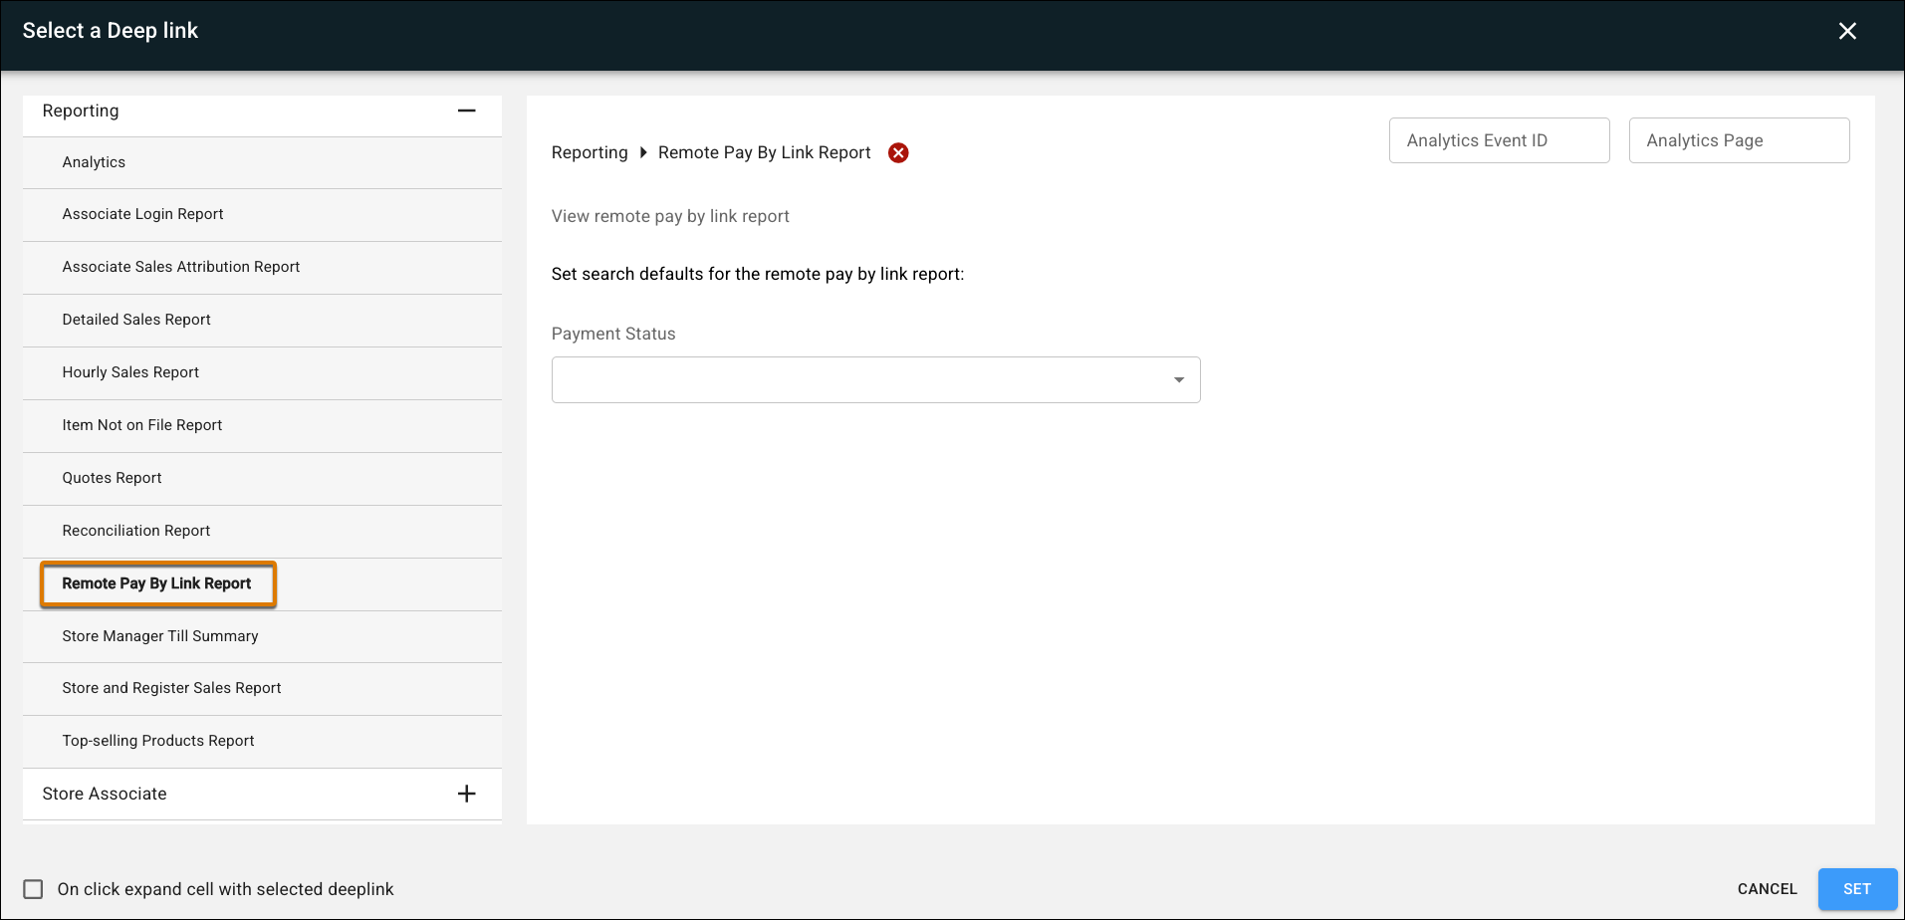Enable On click expand cell checkbox
This screenshot has width=1905, height=920.
click(33, 889)
